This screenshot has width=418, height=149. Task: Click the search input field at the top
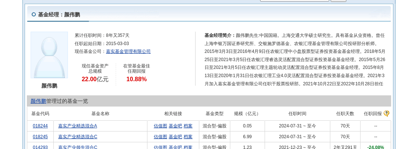pyautogui.click(x=294, y=0)
